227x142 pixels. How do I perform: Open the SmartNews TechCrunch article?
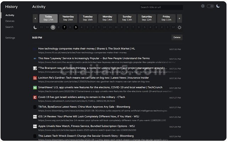coord(100,87)
